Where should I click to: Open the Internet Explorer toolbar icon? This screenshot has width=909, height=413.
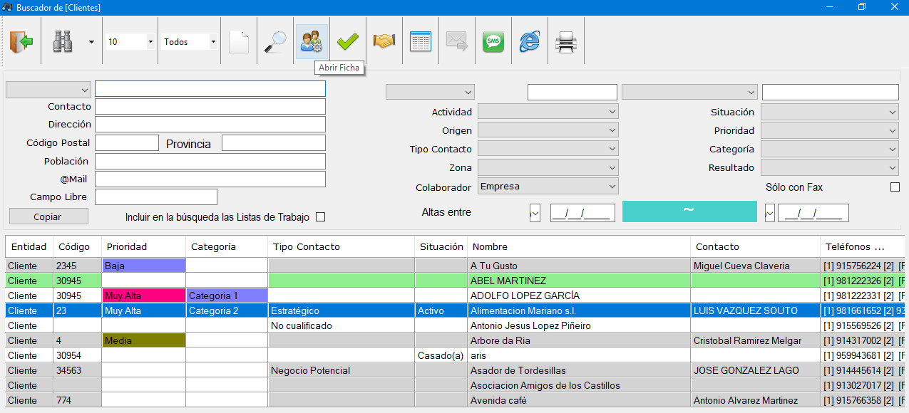(530, 42)
